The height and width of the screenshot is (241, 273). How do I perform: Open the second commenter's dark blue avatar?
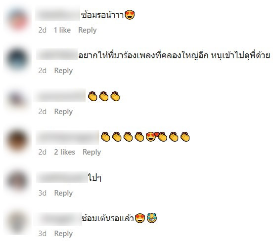(17, 59)
